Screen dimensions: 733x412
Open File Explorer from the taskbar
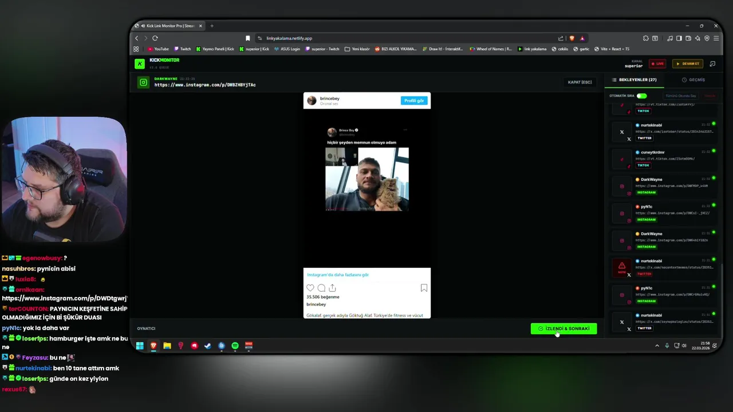(x=167, y=346)
